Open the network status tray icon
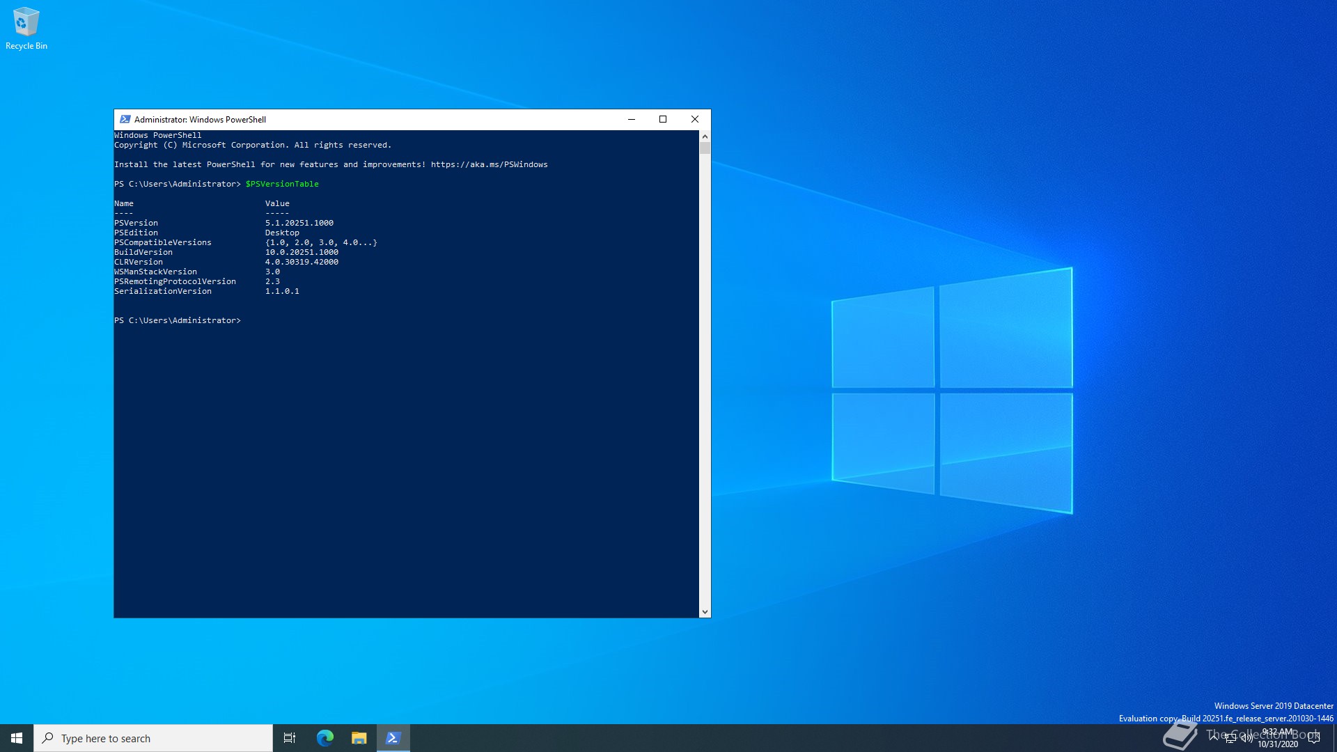The height and width of the screenshot is (752, 1337). tap(1230, 738)
